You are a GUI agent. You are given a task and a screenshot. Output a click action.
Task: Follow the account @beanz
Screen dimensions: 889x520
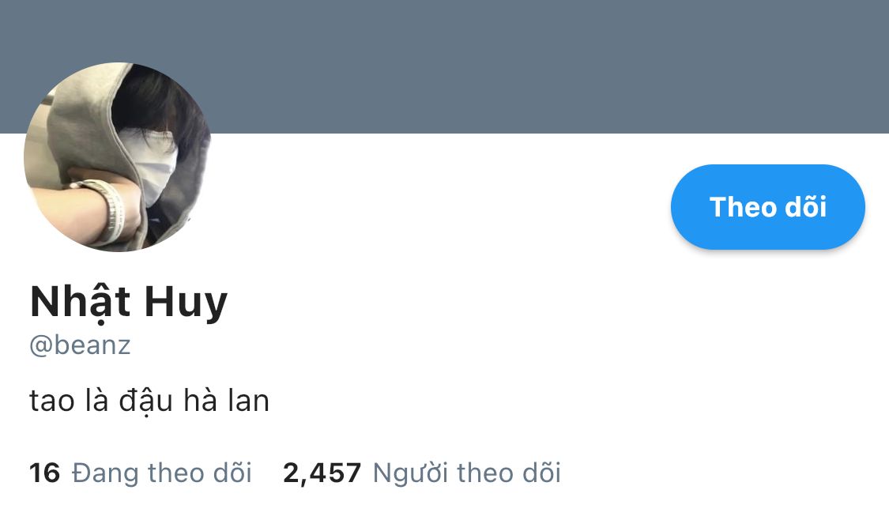click(x=767, y=207)
